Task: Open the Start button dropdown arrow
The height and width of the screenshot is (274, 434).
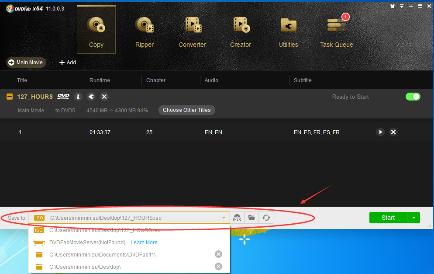Action: [413, 218]
